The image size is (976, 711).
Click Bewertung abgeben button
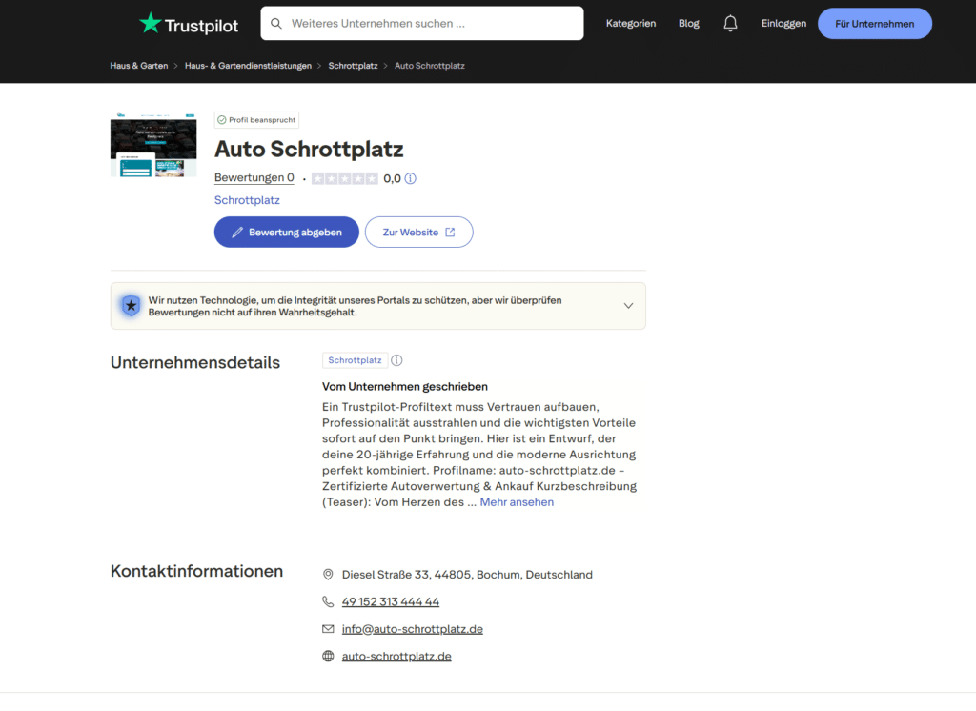(286, 233)
